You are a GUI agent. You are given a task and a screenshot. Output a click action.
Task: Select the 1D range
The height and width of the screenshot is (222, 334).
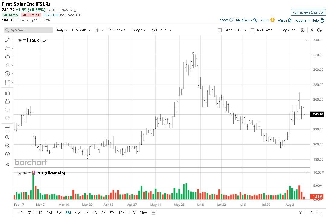coord(21,213)
